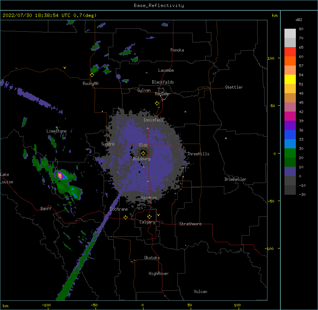The height and width of the screenshot is (310, 318).
Task: Click the Cochrane city label
Action: pyautogui.click(x=119, y=209)
